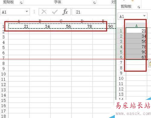Select cell D1 containing 78 in left sheet

pos(82,26)
